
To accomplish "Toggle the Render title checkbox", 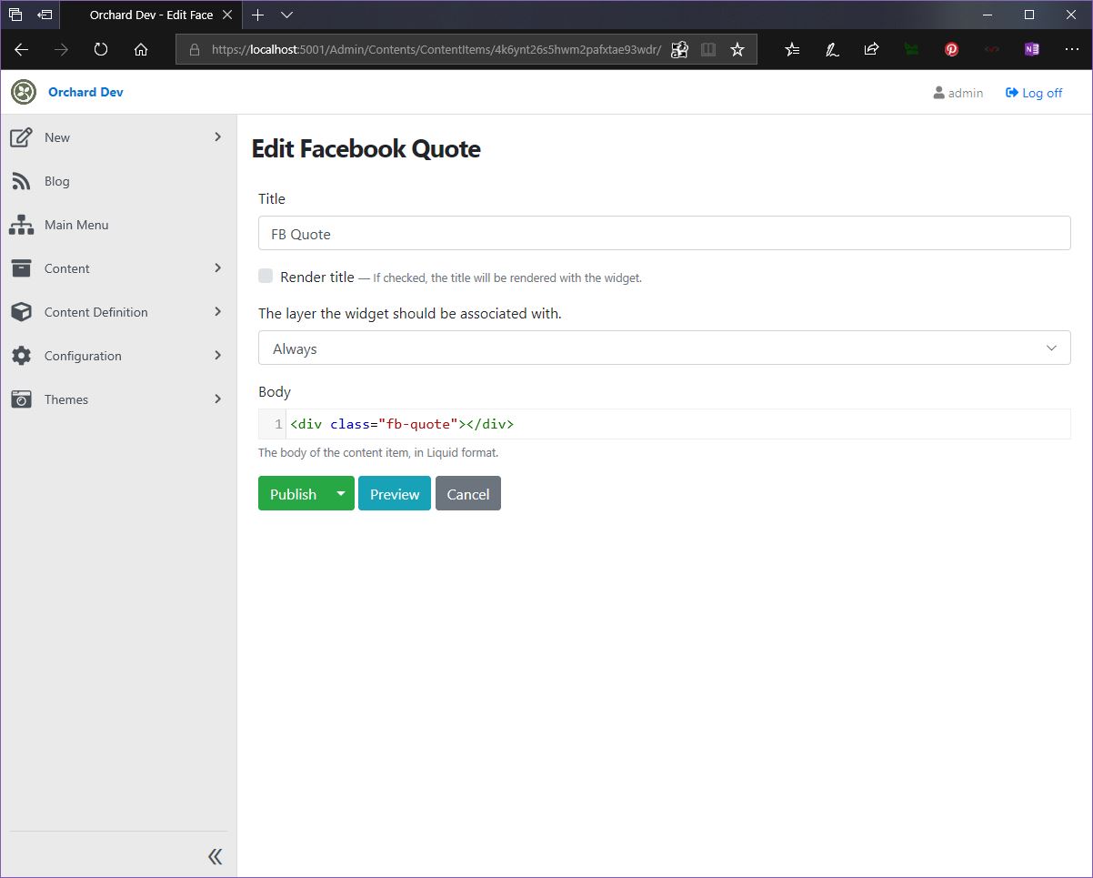I will tap(266, 276).
